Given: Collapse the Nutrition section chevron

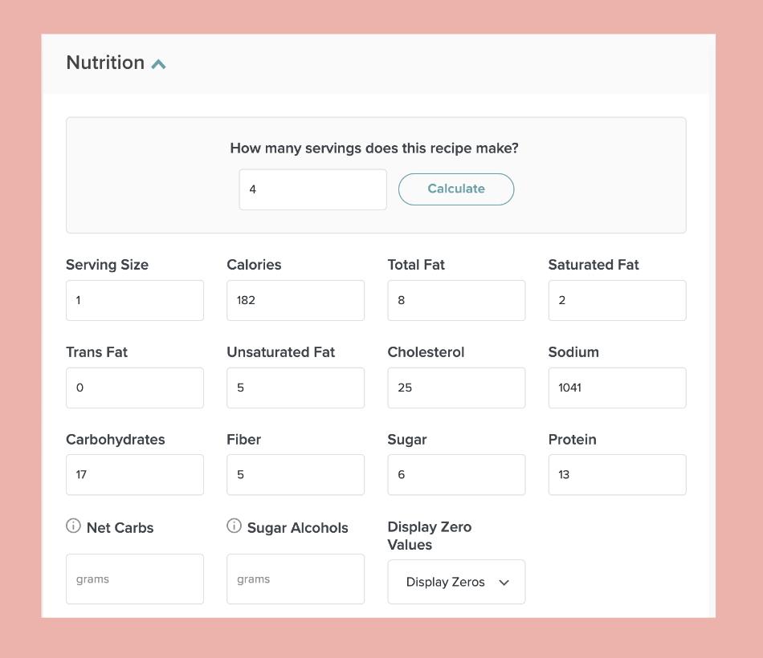Looking at the screenshot, I should (x=158, y=64).
